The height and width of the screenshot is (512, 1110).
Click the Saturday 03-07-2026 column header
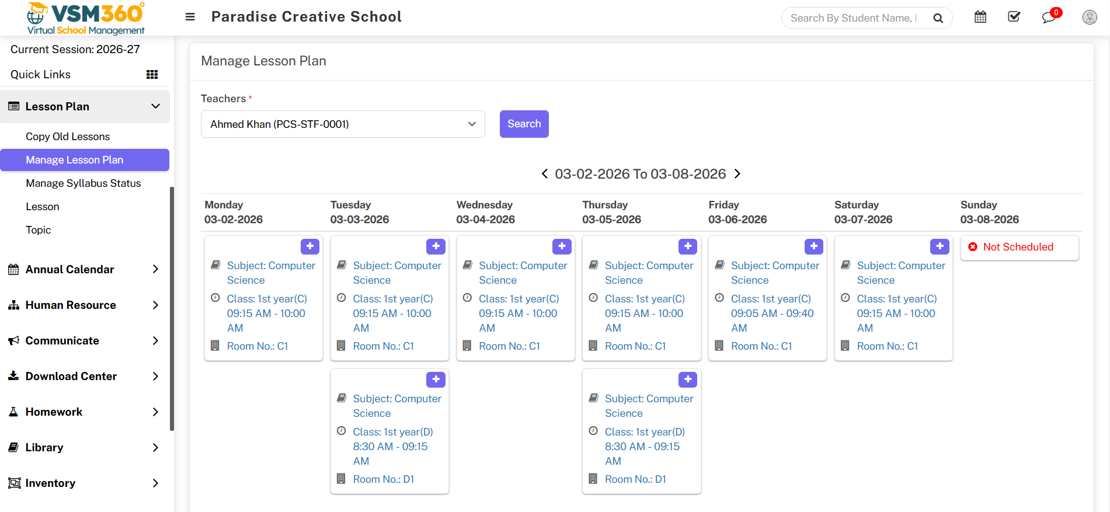tap(864, 212)
